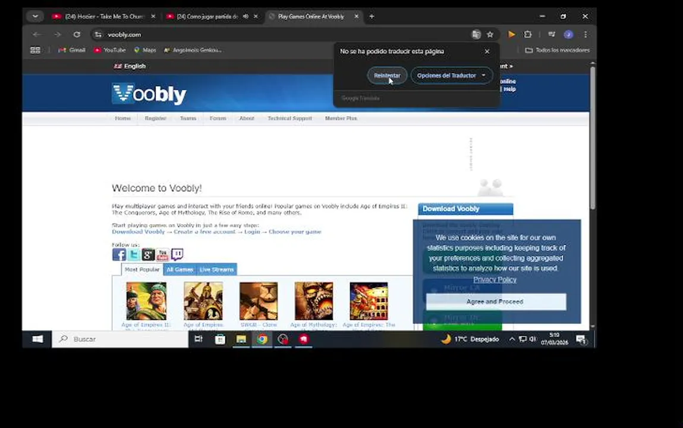Viewport: 683px width, 428px height.
Task: Click the Buscar taskbar search box
Action: 120,339
